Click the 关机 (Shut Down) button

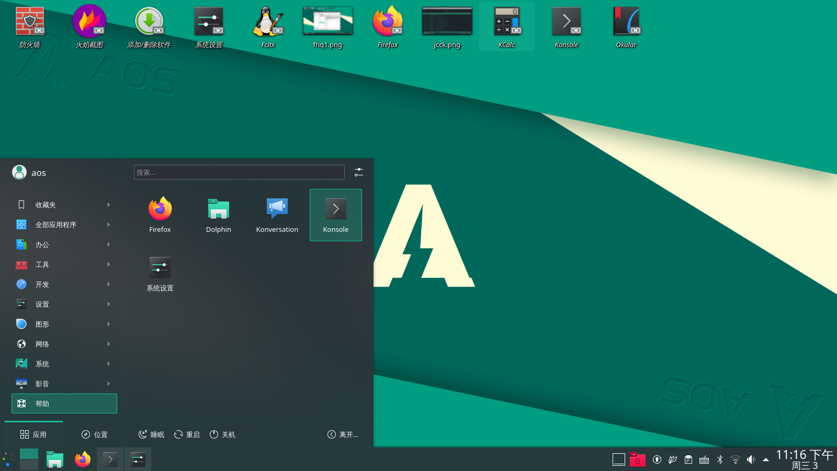click(222, 434)
